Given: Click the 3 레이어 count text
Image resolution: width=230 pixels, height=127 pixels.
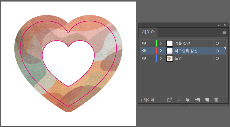Looking at the screenshot, I should pos(147,100).
